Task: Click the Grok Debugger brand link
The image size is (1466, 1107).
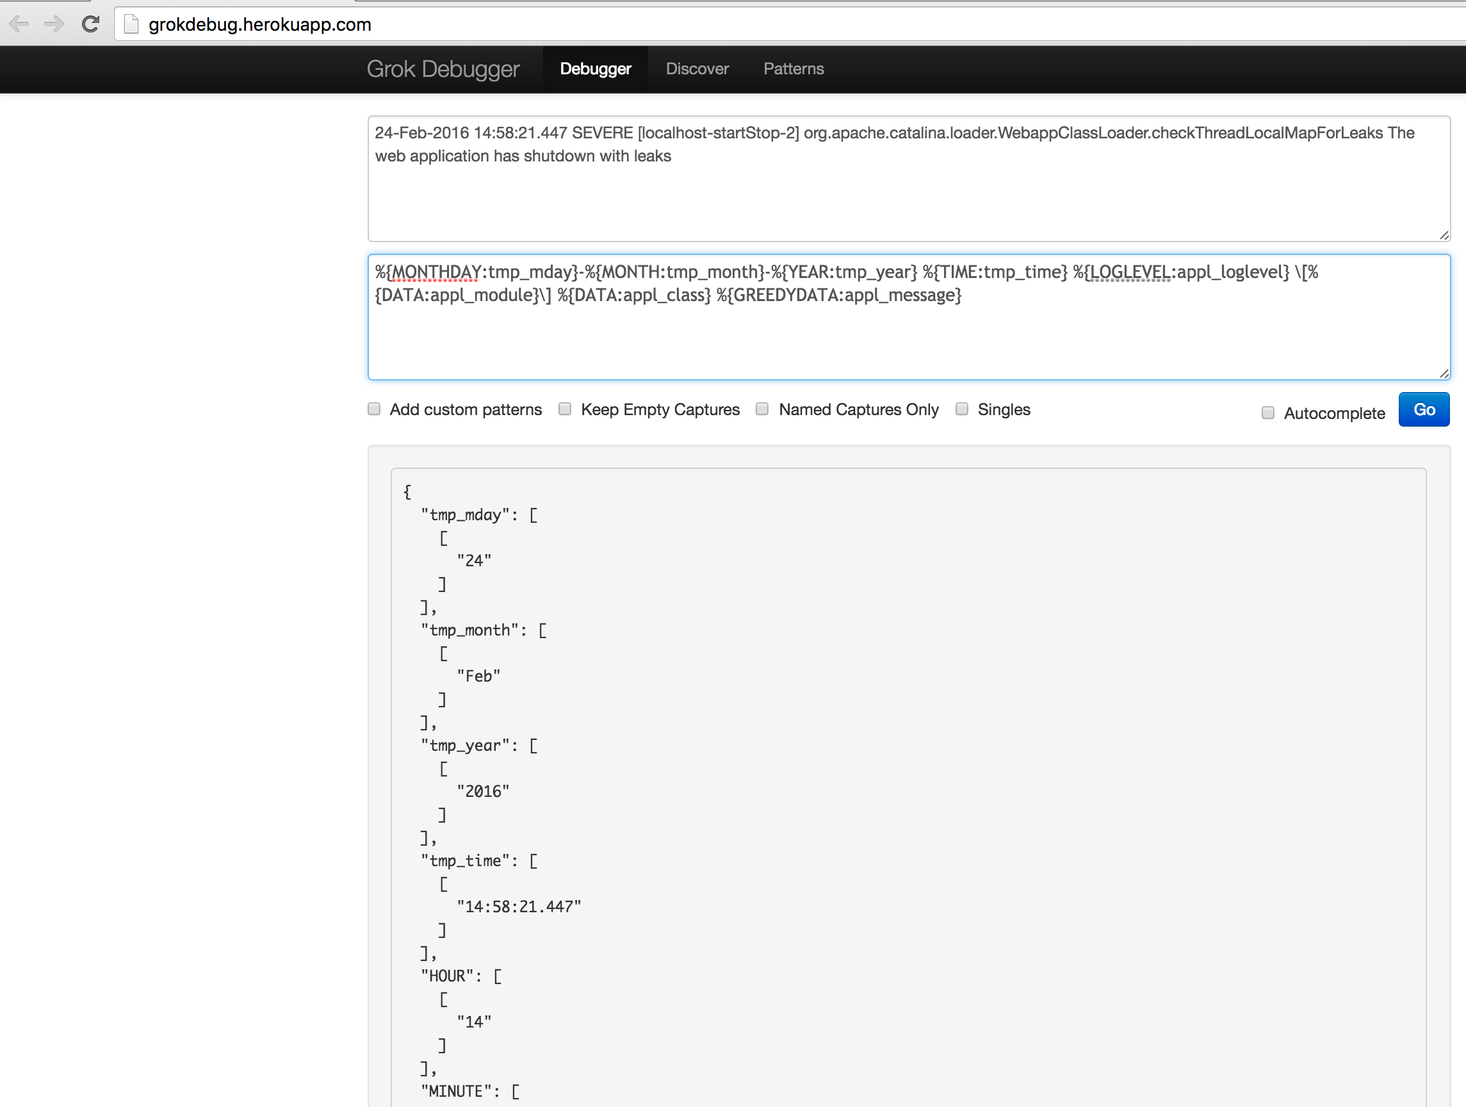Action: pos(443,69)
